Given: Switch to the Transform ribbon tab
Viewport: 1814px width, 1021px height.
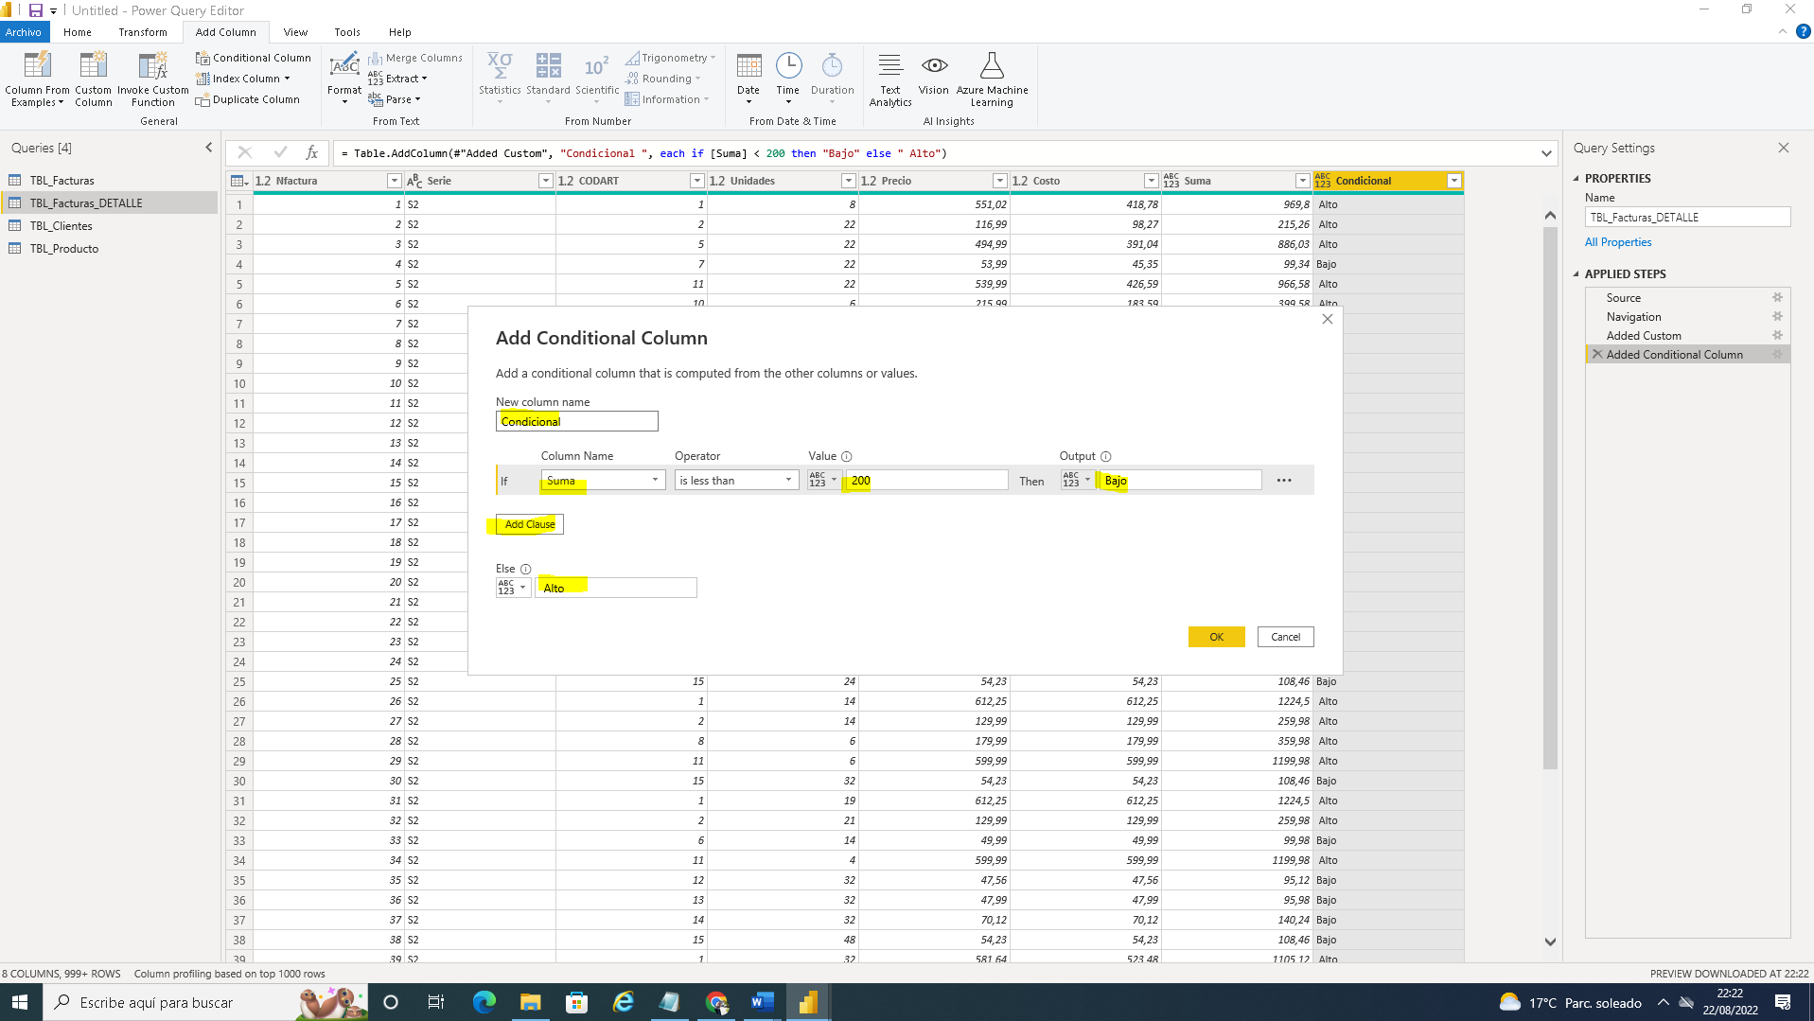Looking at the screenshot, I should coord(142,32).
